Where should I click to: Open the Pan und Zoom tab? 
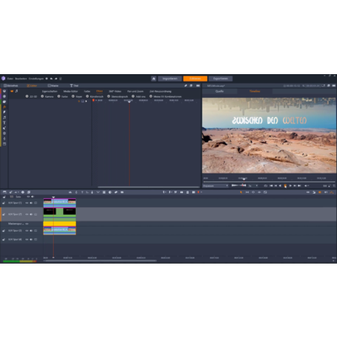point(136,91)
